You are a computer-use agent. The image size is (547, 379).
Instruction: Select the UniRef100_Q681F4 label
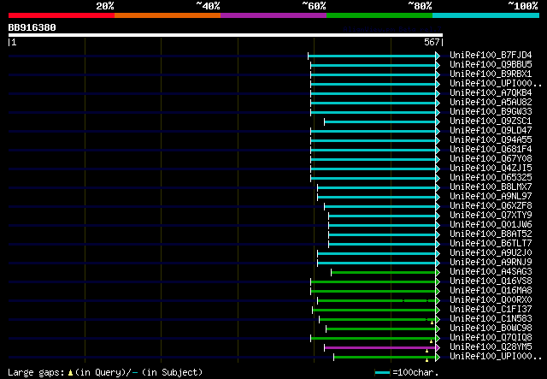(x=491, y=150)
